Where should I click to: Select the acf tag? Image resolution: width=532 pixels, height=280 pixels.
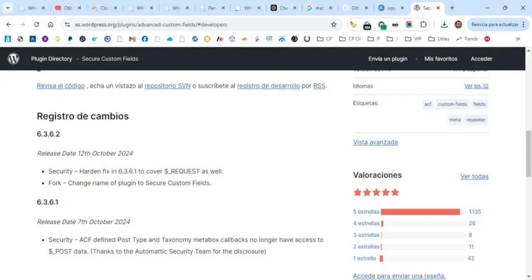click(428, 104)
